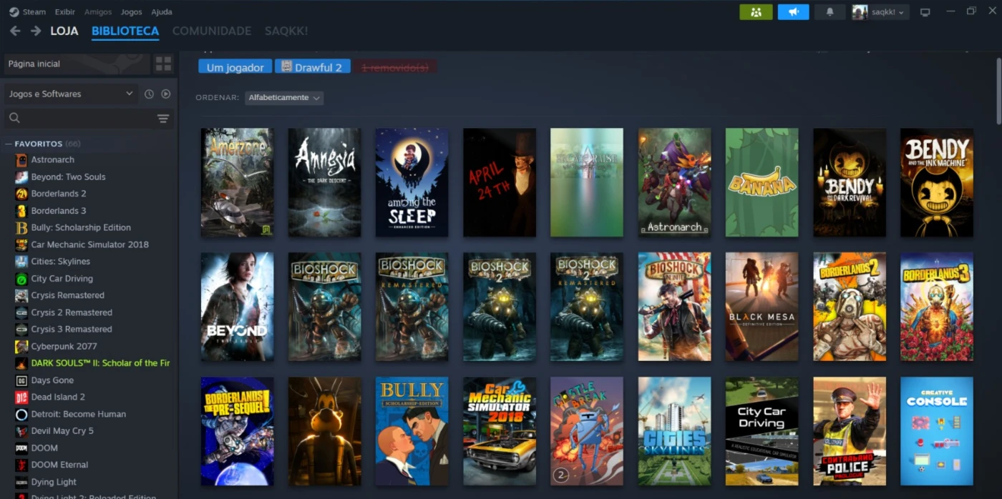Click the Cities: Skylines sidebar icon
Viewport: 1002px width, 499px height.
(21, 262)
